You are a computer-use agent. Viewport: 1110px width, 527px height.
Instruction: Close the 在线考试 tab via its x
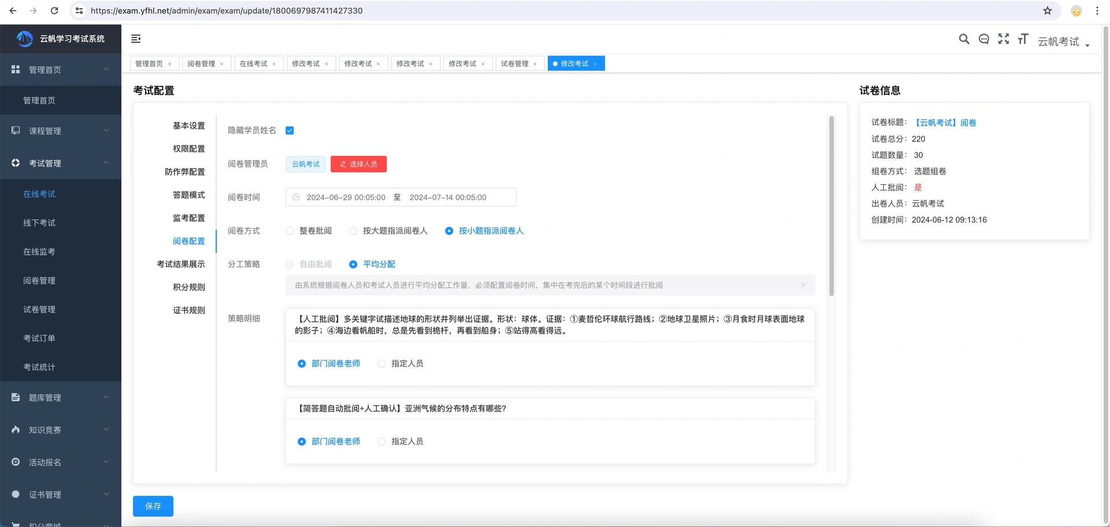coord(274,64)
